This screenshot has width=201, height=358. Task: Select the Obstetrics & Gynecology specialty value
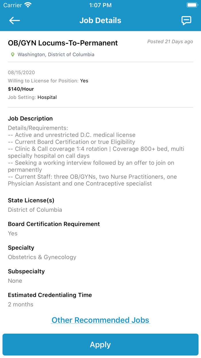pyautogui.click(x=42, y=257)
